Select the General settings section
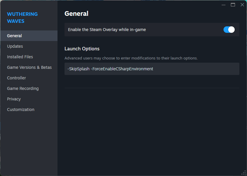This screenshot has width=247, height=176. (x=29, y=36)
